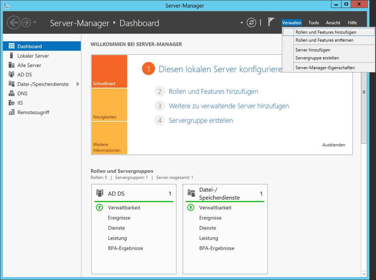The width and height of the screenshot is (376, 280).
Task: Click the IIS sidebar icon
Action: pyautogui.click(x=11, y=103)
